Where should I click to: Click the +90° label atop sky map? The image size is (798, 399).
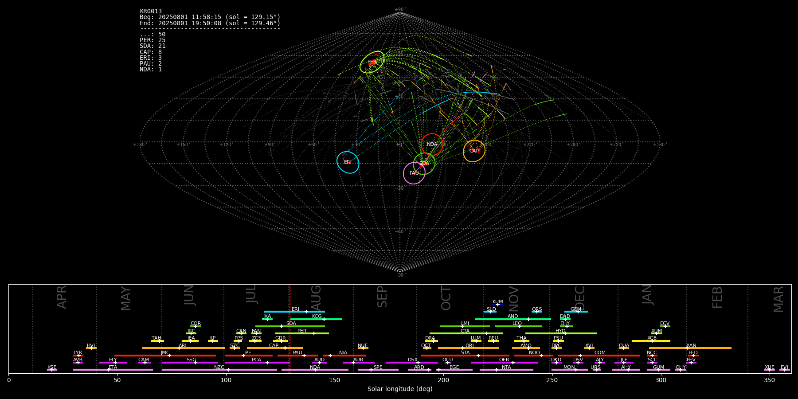pos(400,9)
